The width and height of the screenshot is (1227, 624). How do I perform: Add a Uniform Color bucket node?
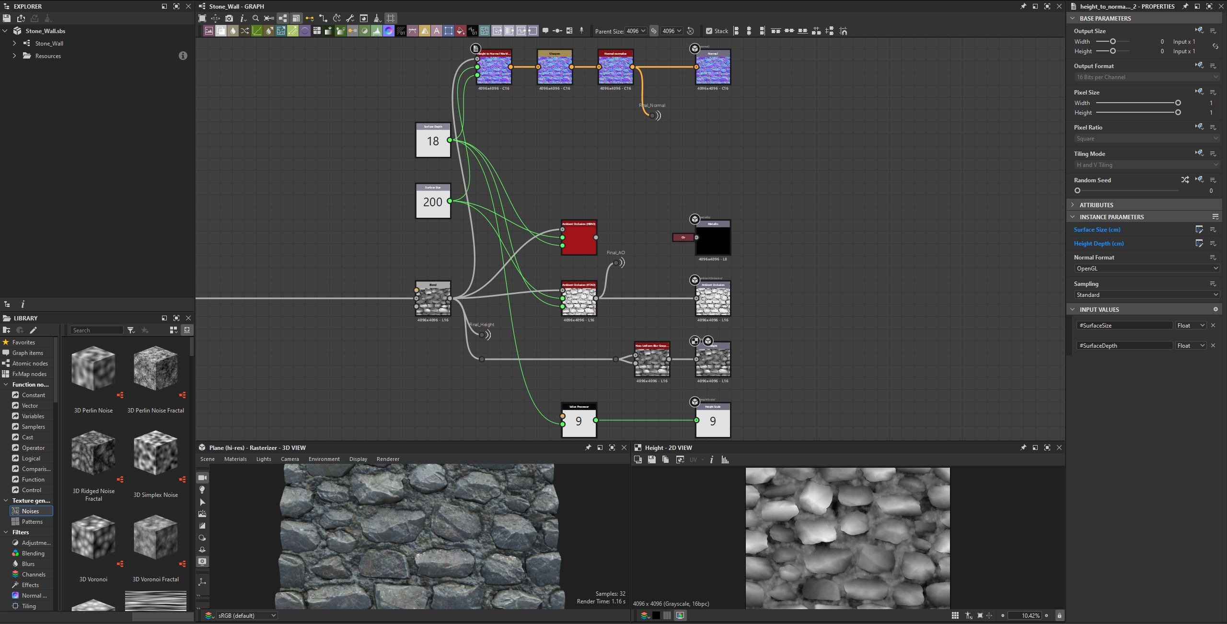(x=461, y=31)
